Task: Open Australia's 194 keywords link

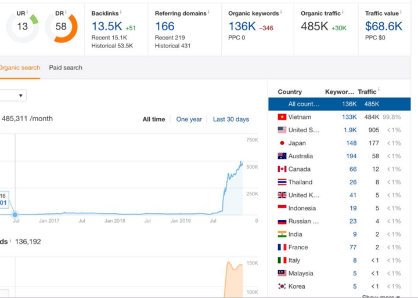Action: point(351,156)
